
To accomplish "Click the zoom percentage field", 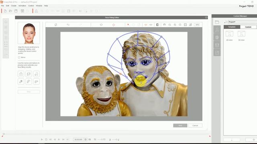I will pos(197,25).
